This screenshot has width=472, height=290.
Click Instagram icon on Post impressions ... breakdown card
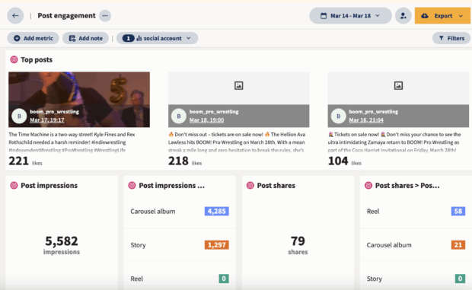132,185
